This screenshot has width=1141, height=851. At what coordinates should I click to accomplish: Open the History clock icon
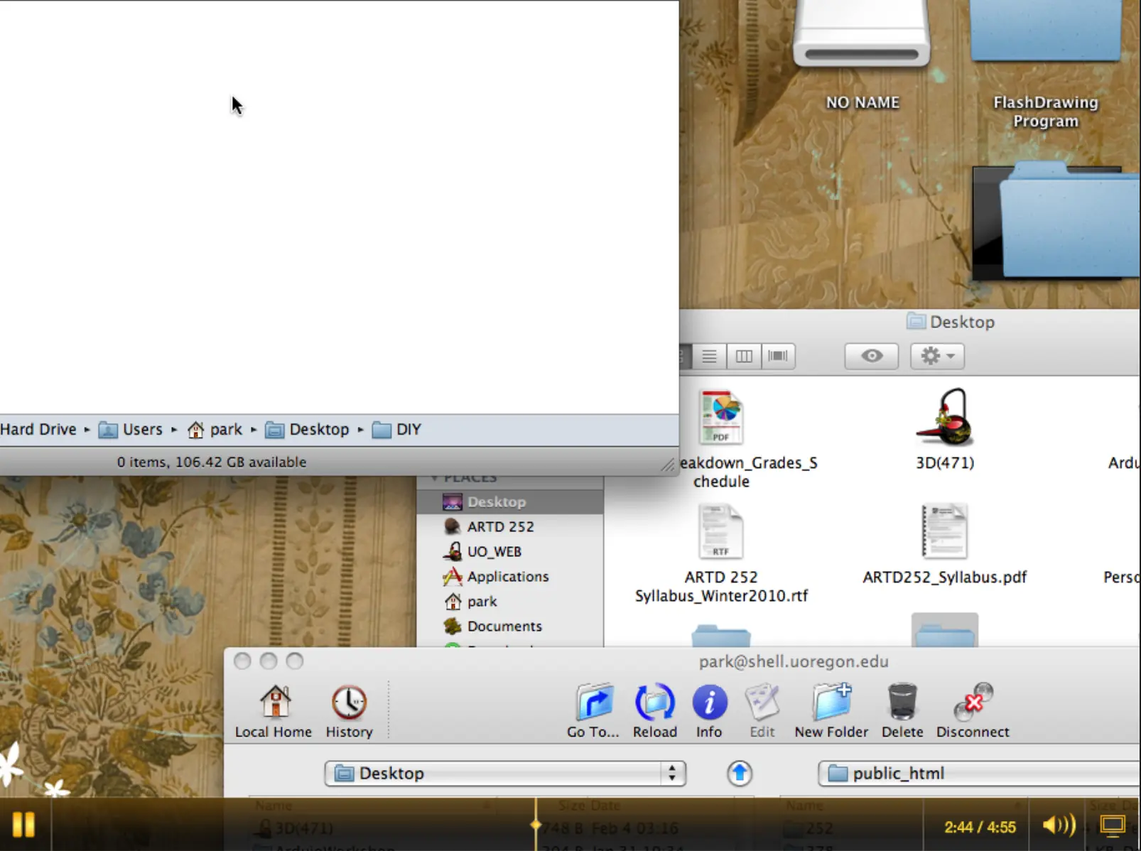click(349, 701)
